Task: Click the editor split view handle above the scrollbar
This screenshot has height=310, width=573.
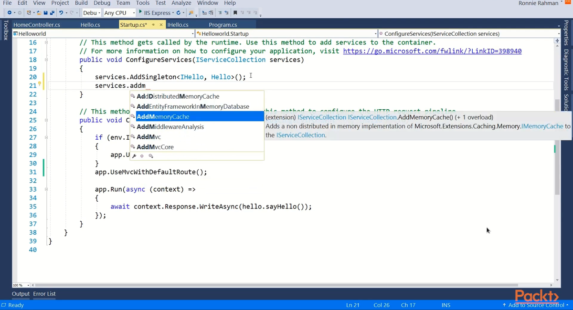Action: [557, 41]
